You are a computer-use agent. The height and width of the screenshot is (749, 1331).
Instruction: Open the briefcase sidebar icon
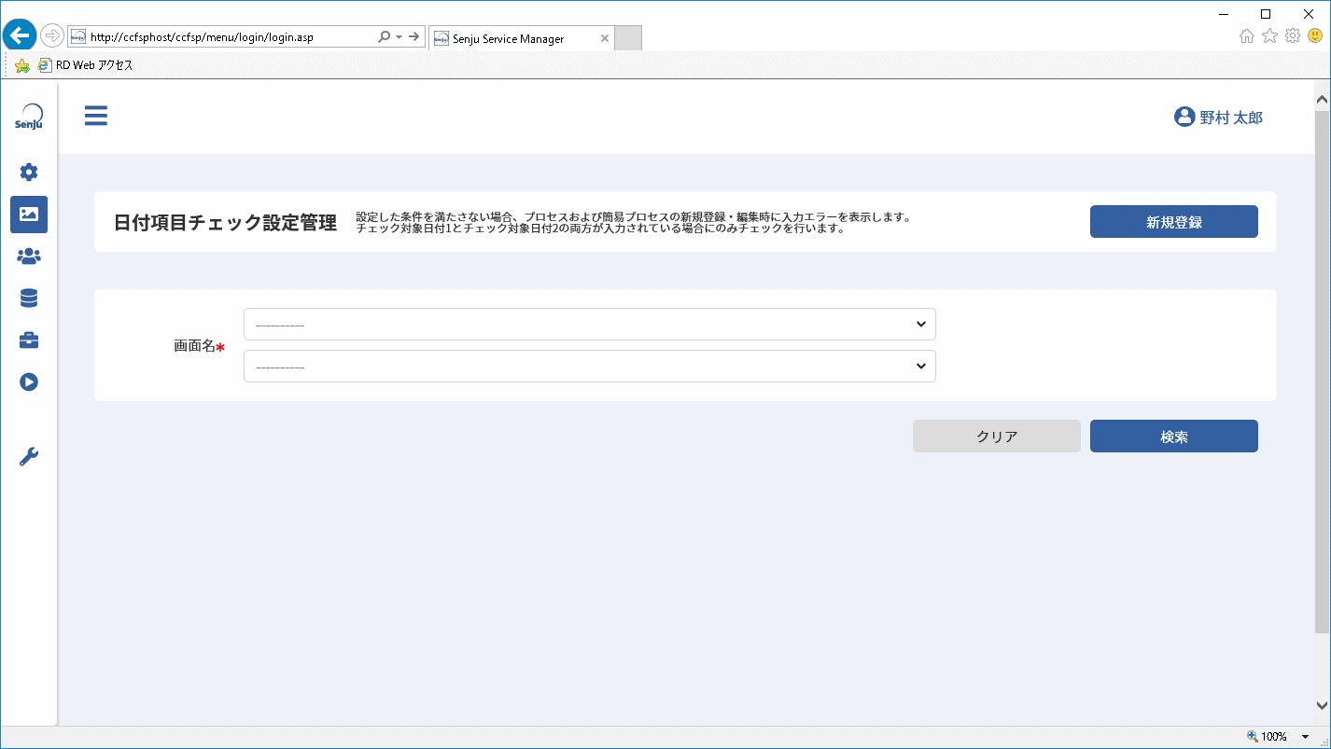29,340
